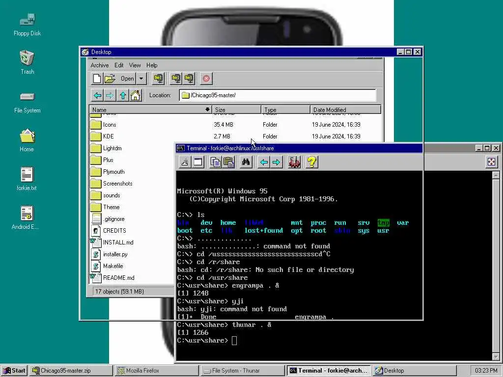Screen dimensions: 503x377
Task: Click the 35.4 MB size cell
Action: [224, 125]
